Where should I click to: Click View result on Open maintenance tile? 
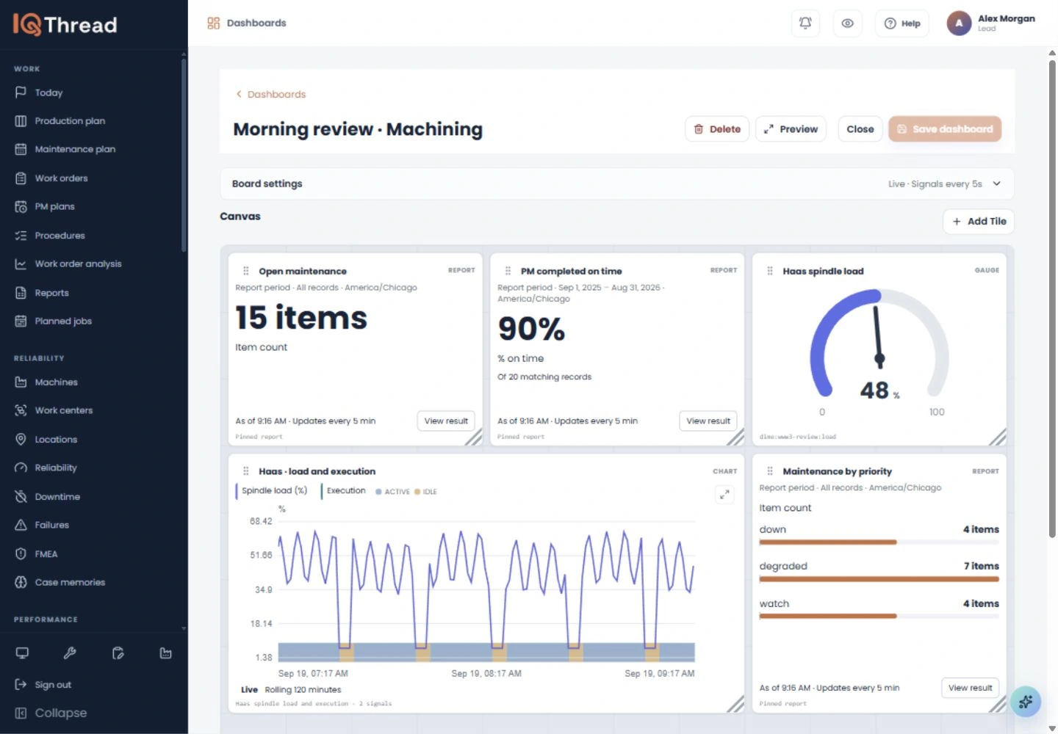446,421
